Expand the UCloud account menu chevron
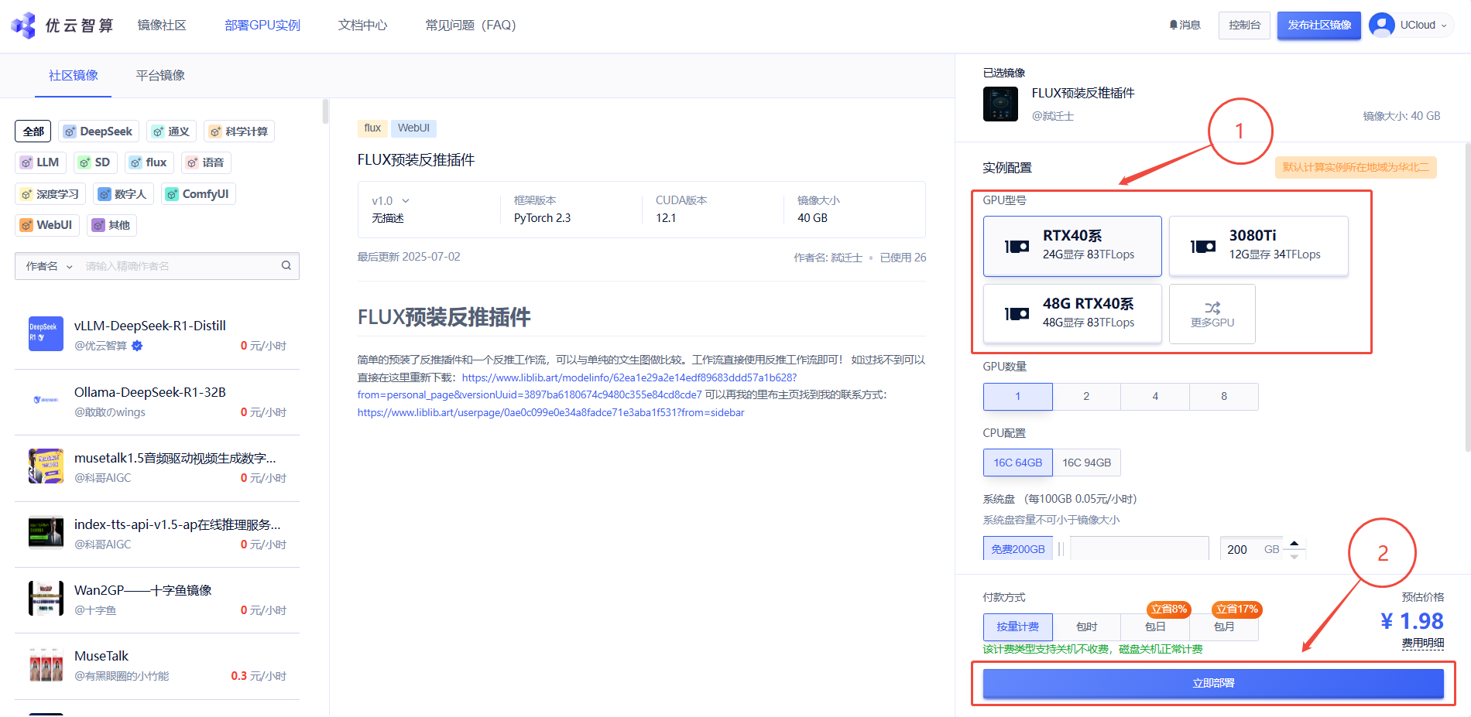 tap(1444, 26)
